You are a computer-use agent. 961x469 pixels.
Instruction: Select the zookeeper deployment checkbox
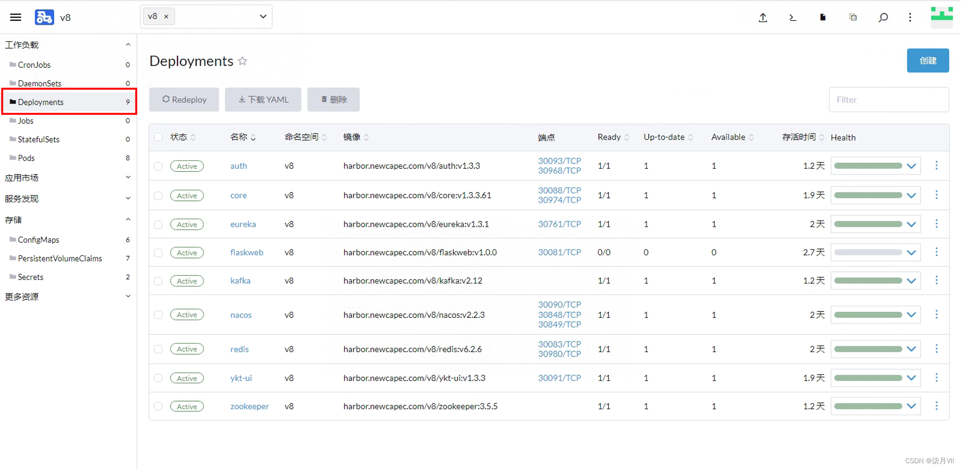click(158, 406)
